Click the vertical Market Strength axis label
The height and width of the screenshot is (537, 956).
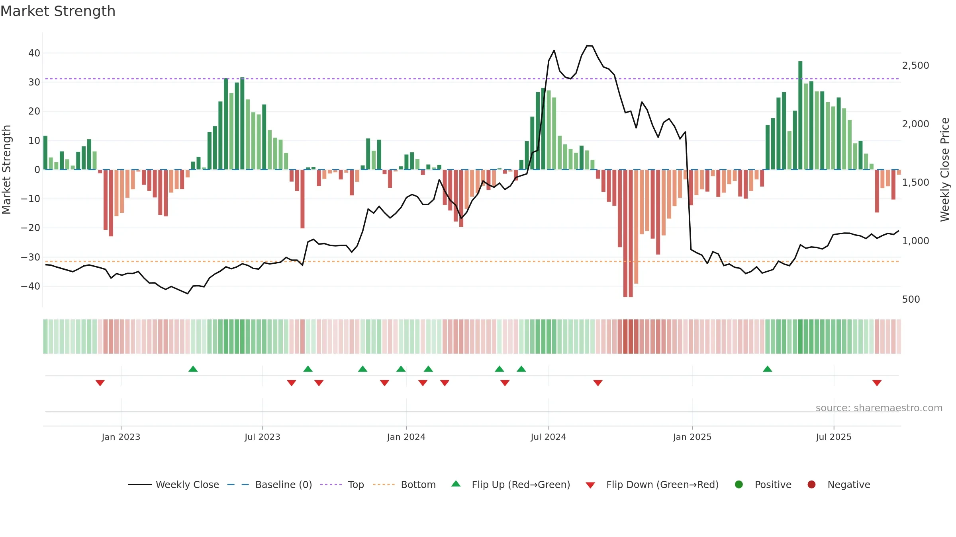point(6,169)
